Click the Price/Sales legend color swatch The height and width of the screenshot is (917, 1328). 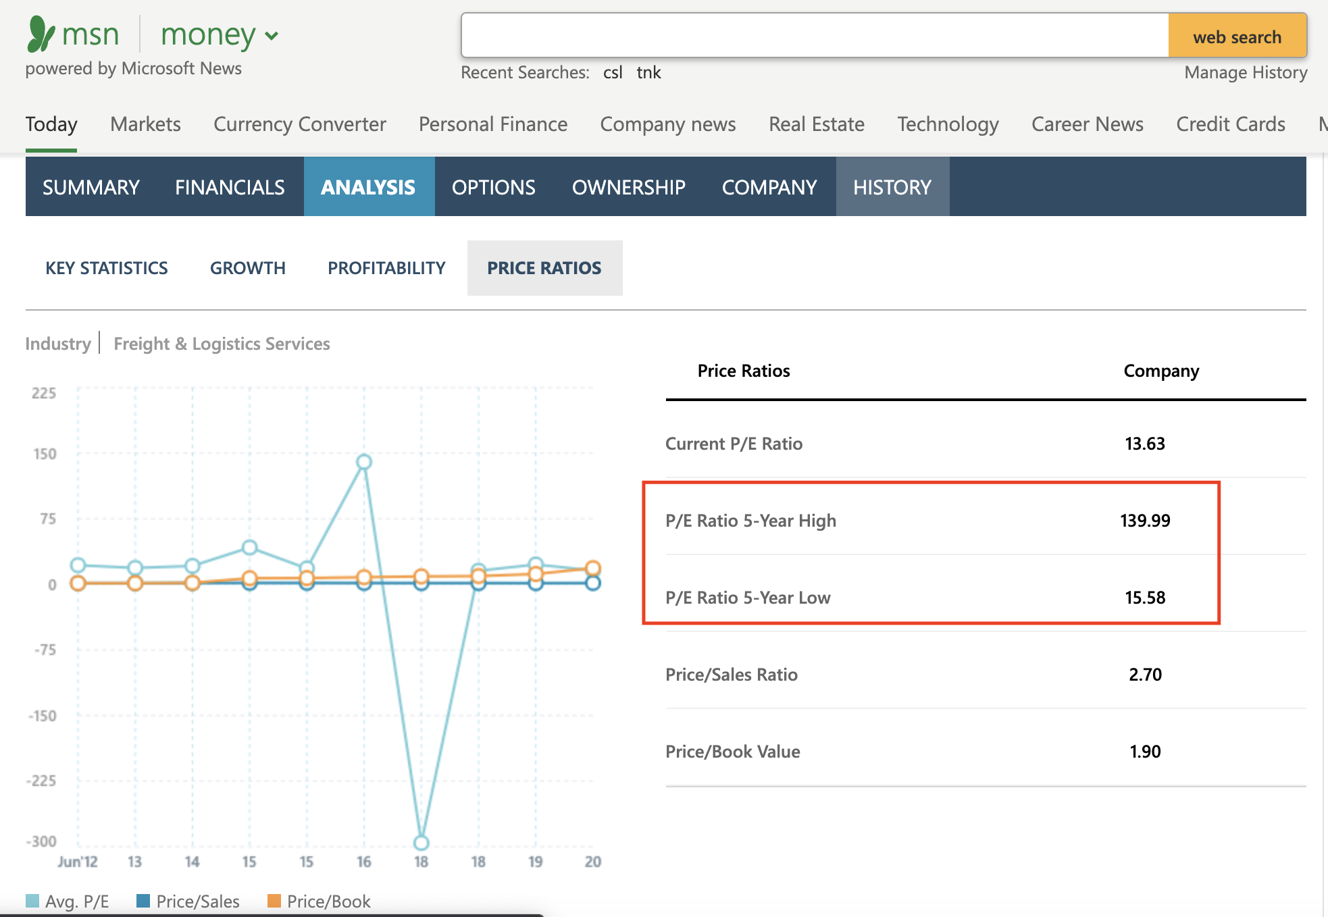pos(143,901)
